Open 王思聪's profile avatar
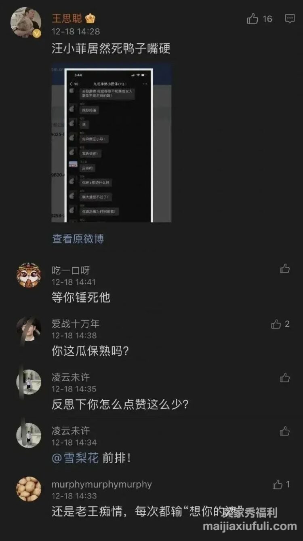This screenshot has width=303, height=541. coord(26,23)
